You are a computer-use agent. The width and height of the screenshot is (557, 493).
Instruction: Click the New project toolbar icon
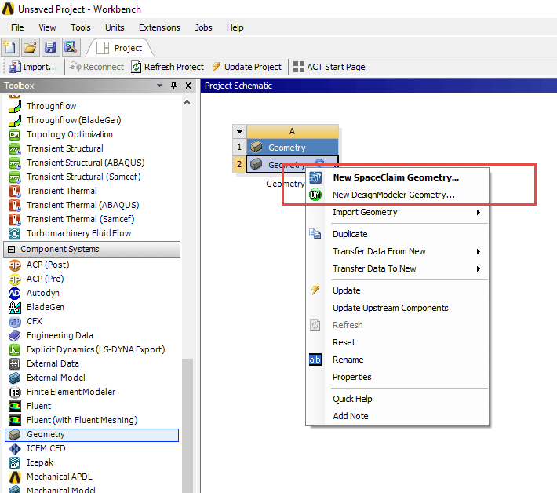9,47
